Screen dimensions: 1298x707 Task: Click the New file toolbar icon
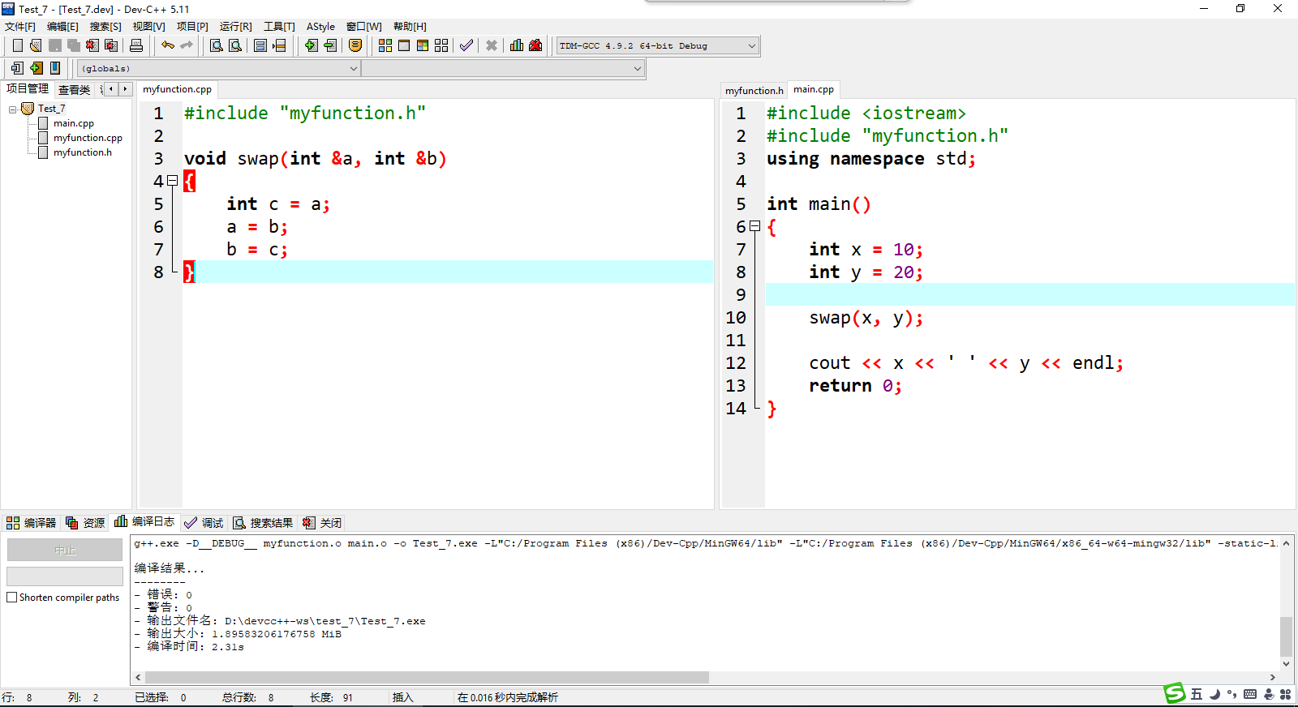pos(17,45)
